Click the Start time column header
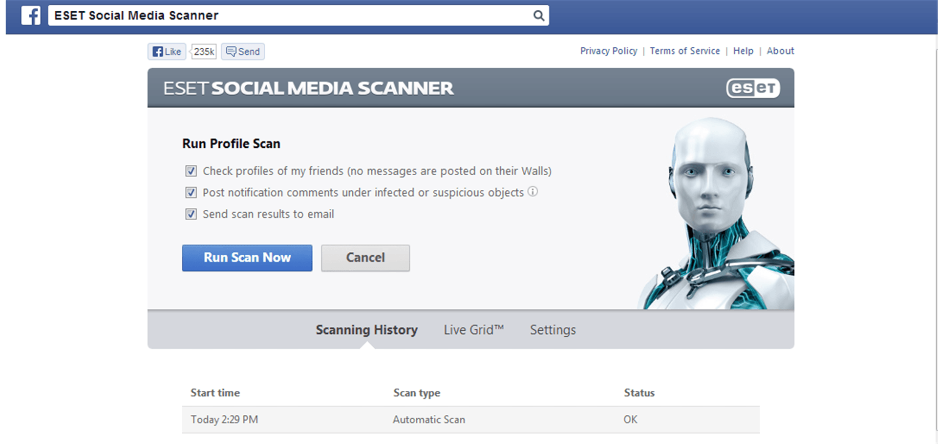Viewport: 938px width, 444px height. 215,393
